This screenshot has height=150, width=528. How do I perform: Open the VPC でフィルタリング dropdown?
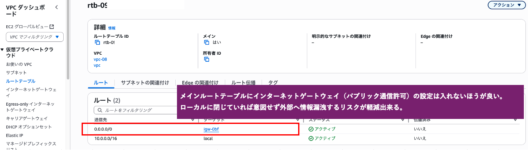tap(35, 37)
